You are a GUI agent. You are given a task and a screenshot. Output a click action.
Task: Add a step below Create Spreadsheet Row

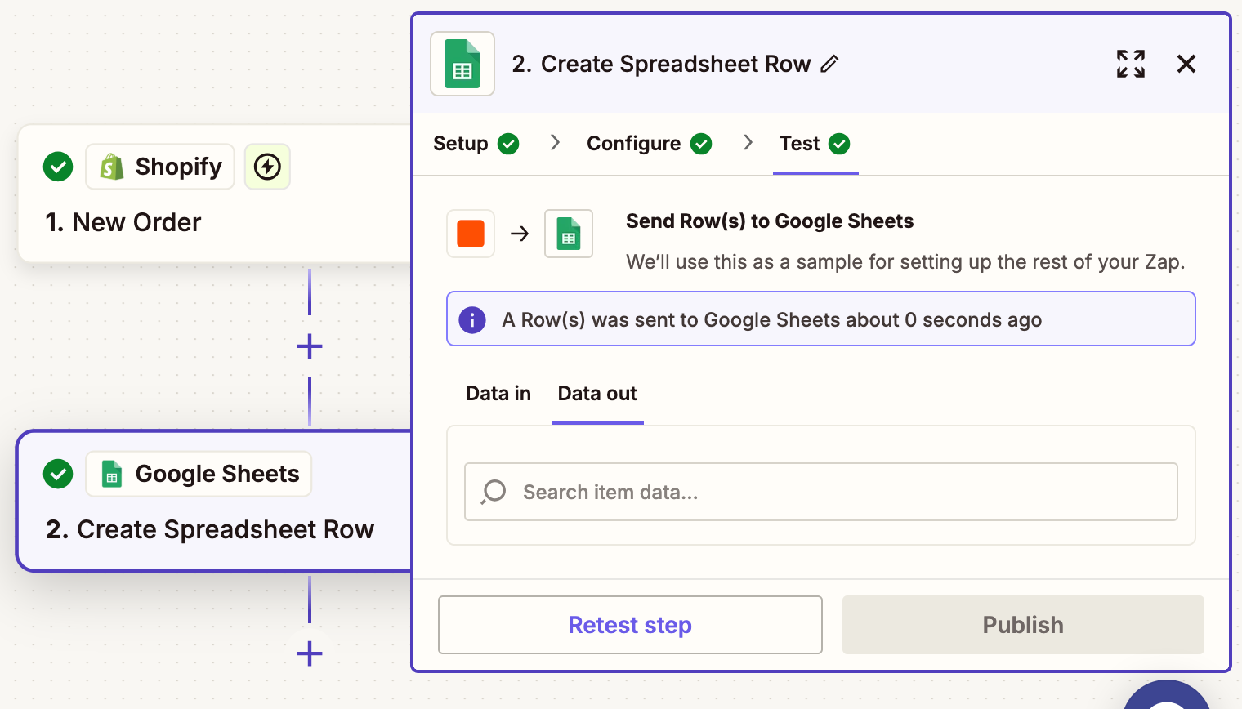pos(310,653)
